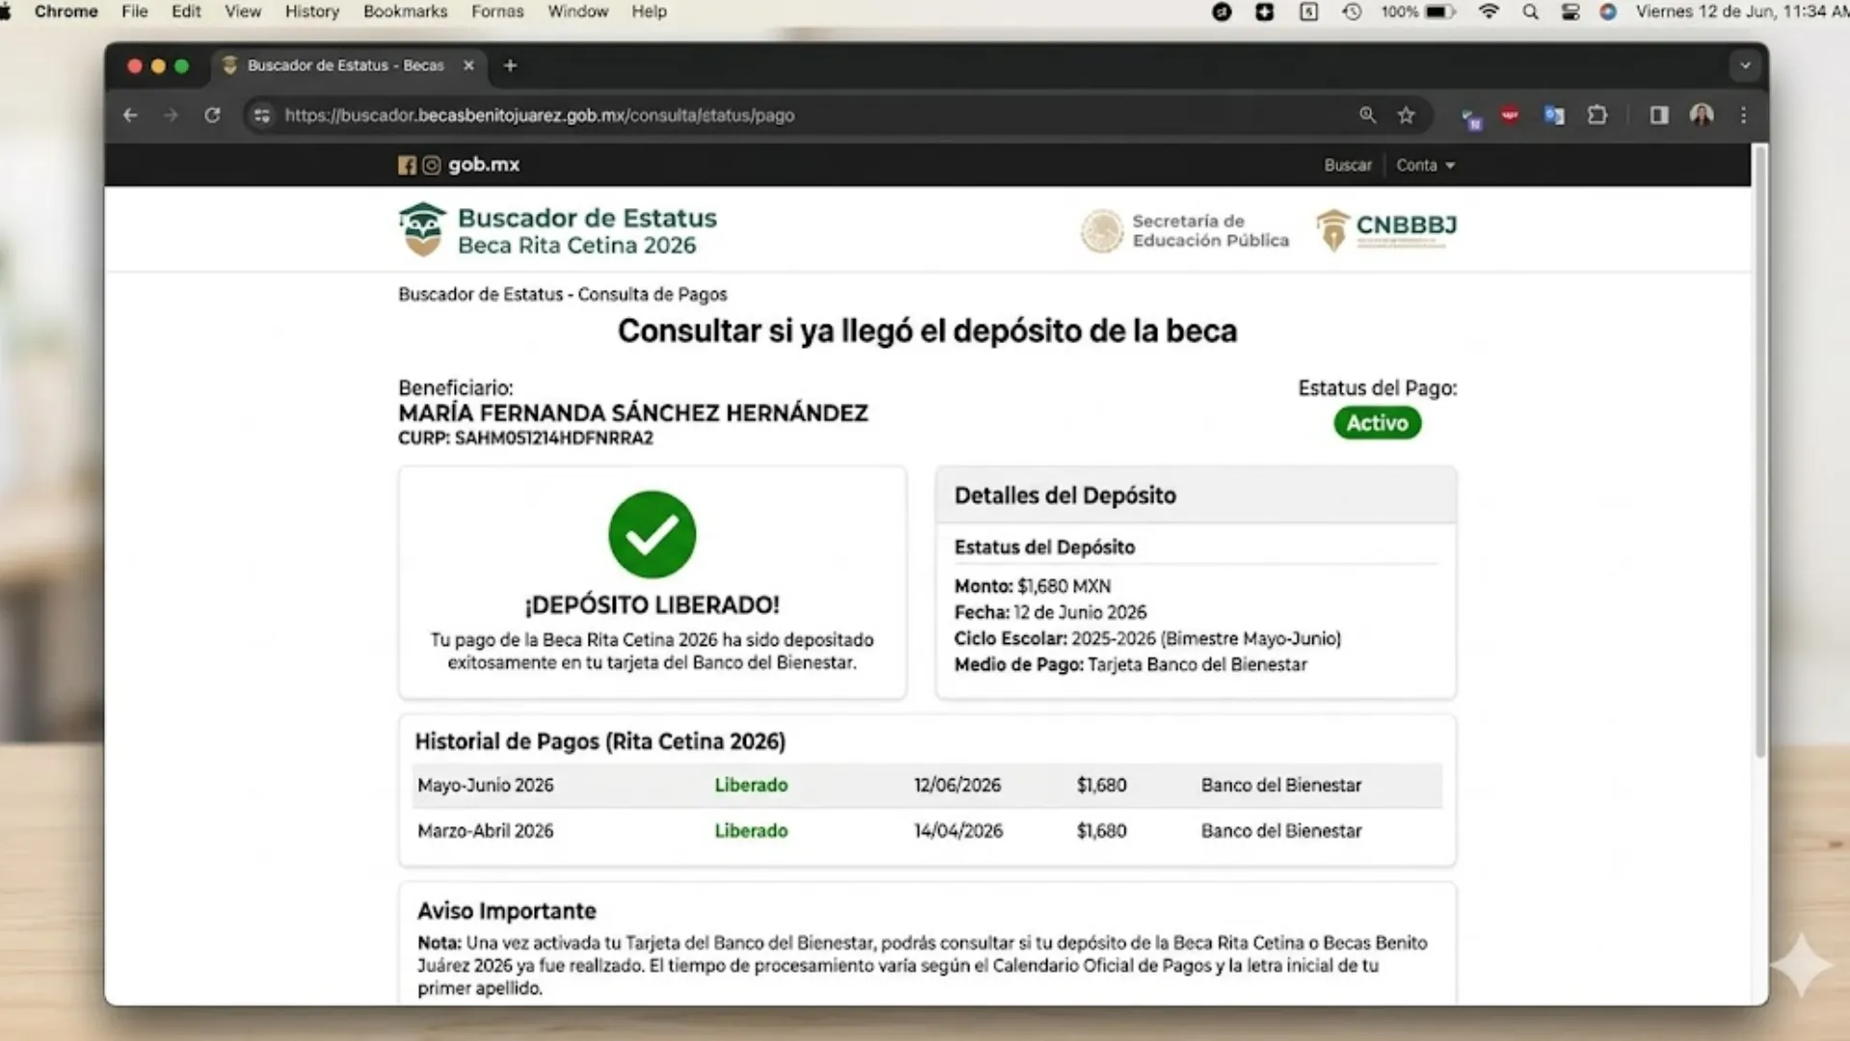Click the battery status icon
The height and width of the screenshot is (1041, 1850).
coord(1440,13)
